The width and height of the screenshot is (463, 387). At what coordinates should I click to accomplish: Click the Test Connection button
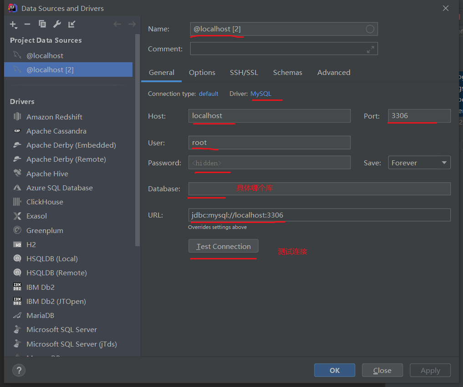224,246
